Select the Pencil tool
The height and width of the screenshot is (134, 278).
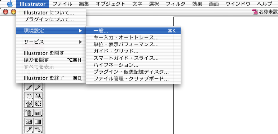pyautogui.click(x=38, y=87)
